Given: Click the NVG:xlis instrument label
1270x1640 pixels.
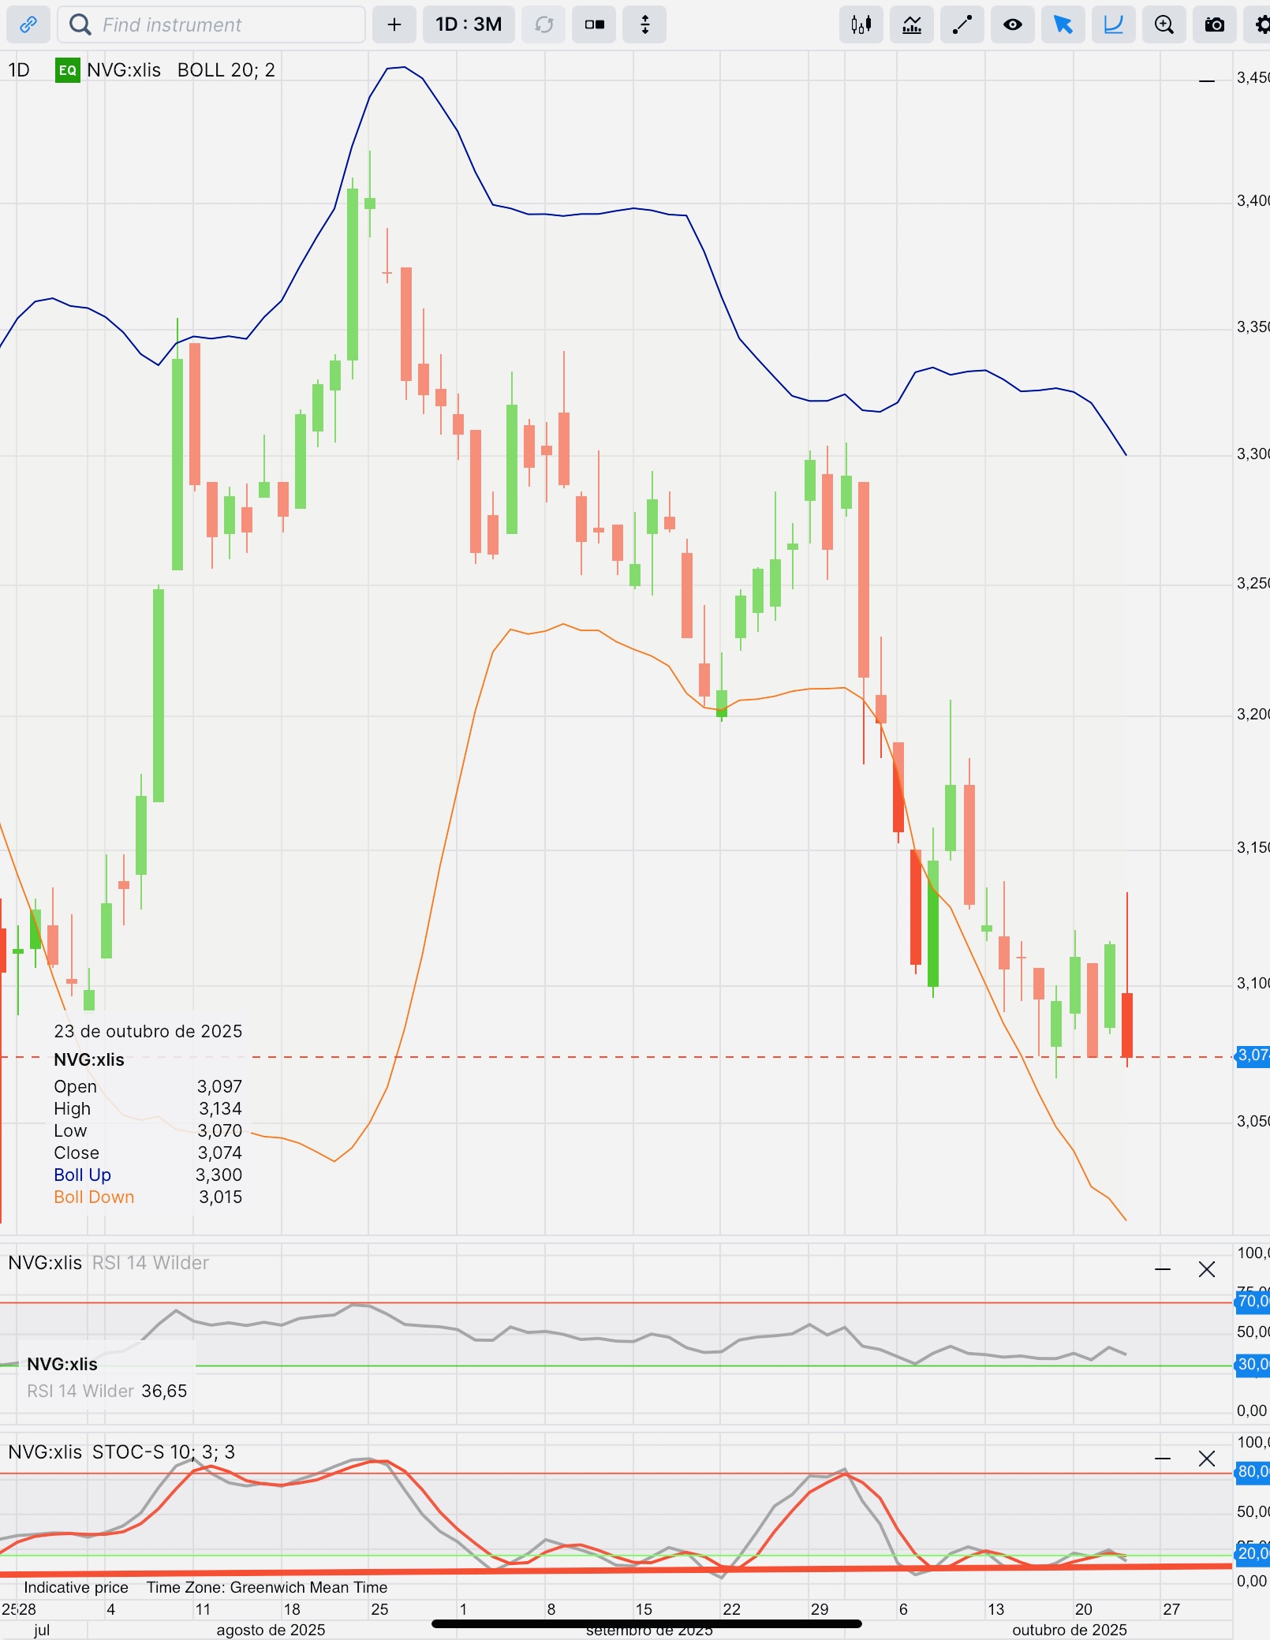Looking at the screenshot, I should 124,70.
